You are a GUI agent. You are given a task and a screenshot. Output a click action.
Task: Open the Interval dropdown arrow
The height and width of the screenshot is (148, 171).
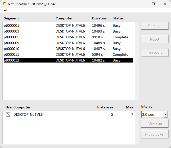[166, 114]
